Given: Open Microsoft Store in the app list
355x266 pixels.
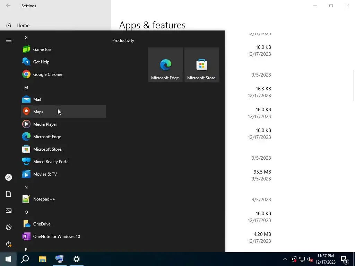Looking at the screenshot, I should point(63,149).
